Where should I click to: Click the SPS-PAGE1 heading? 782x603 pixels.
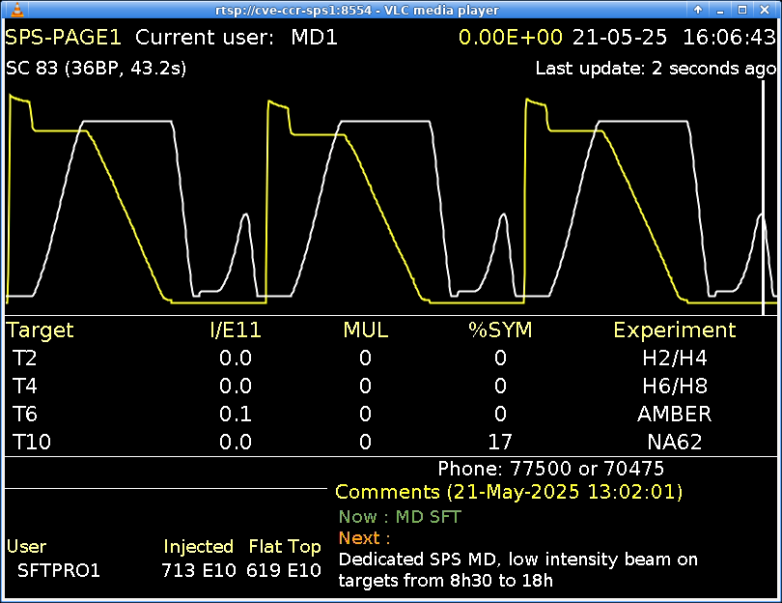click(64, 38)
